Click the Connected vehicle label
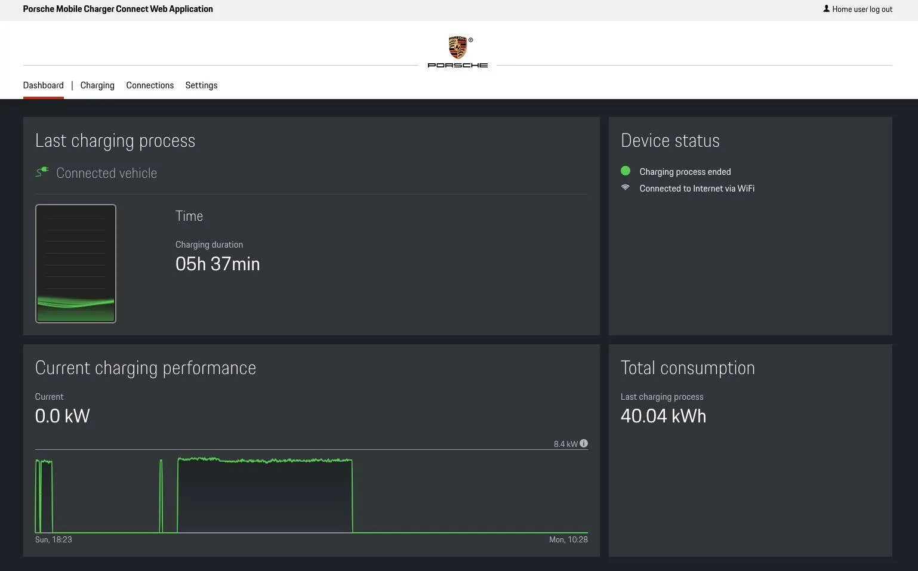The width and height of the screenshot is (918, 571). [x=106, y=173]
